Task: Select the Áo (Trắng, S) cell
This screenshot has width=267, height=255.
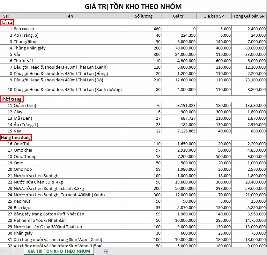Action: tap(70, 35)
